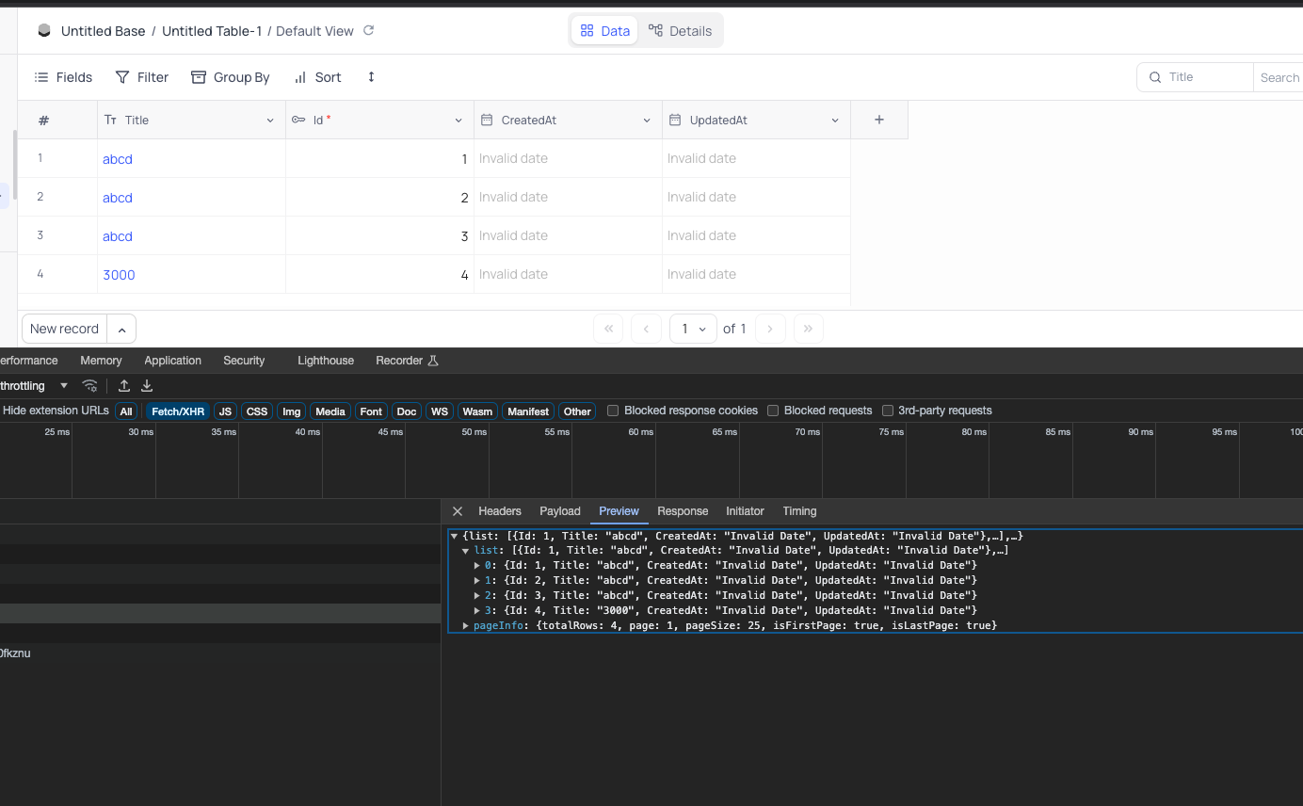Open the abcd record link in row 1
The image size is (1303, 806).
coord(117,158)
